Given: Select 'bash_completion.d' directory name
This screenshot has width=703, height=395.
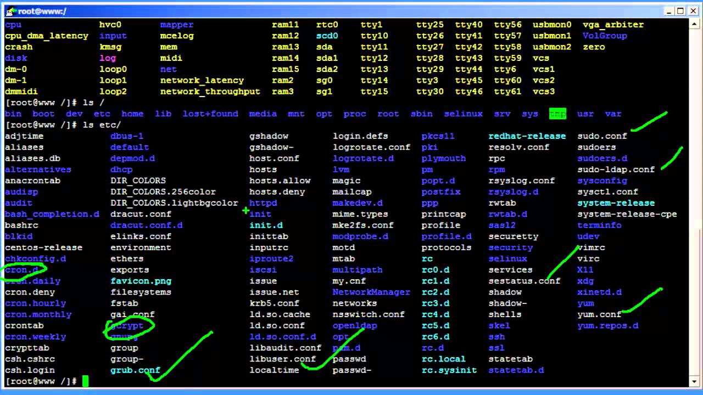Looking at the screenshot, I should point(52,214).
